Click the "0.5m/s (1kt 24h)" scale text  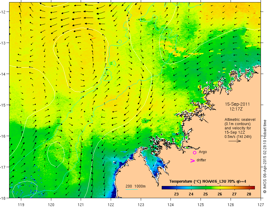click(238, 136)
